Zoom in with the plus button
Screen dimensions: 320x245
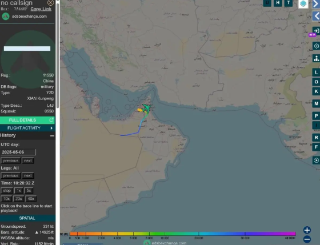tap(307, 230)
